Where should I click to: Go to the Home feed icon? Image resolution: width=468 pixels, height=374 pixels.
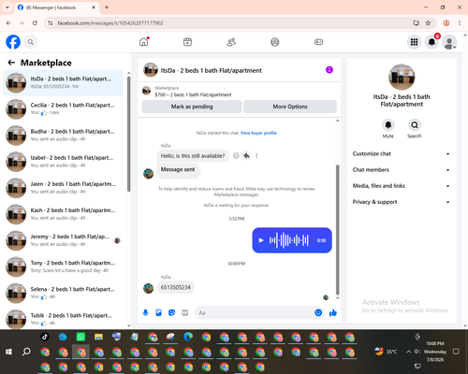click(x=144, y=42)
